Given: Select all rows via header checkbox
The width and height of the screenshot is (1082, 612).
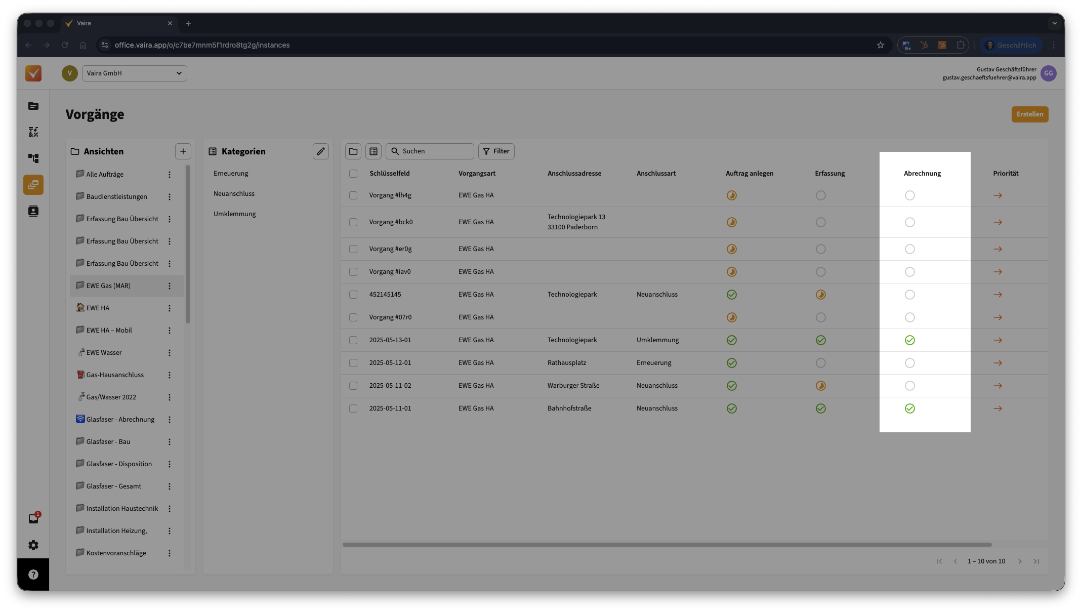Looking at the screenshot, I should click(353, 174).
